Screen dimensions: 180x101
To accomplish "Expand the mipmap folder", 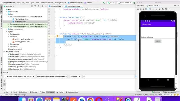I will (8, 44).
